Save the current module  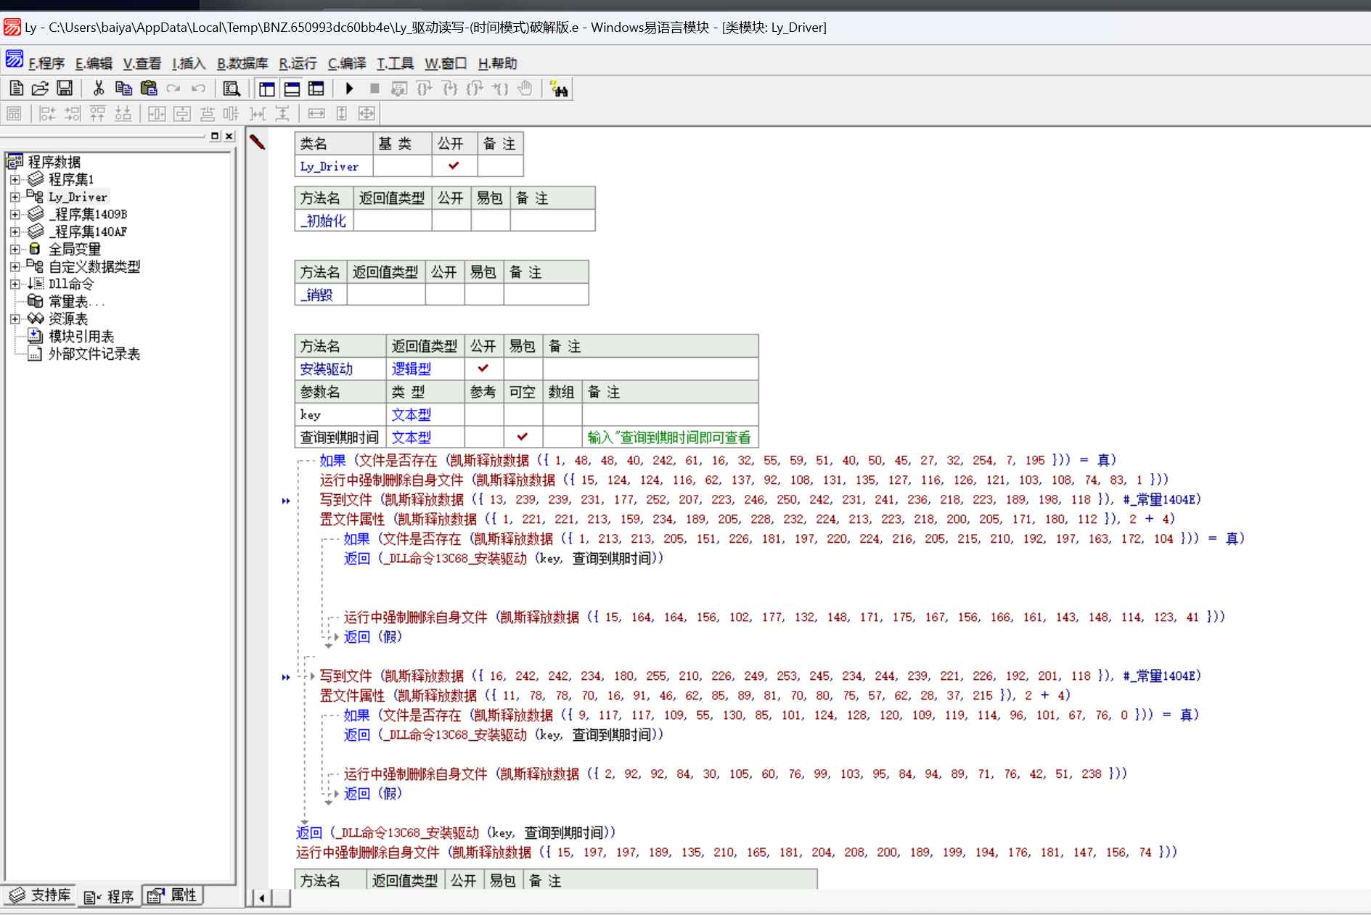point(65,88)
